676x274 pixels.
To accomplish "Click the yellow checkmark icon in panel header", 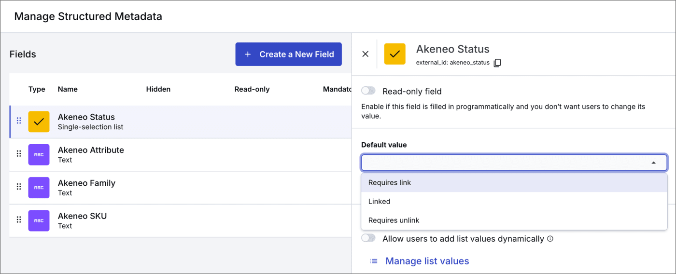I will click(x=394, y=54).
